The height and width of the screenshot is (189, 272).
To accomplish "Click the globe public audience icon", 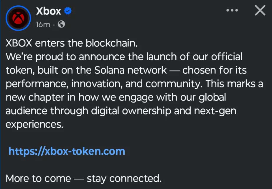I will 61,24.
